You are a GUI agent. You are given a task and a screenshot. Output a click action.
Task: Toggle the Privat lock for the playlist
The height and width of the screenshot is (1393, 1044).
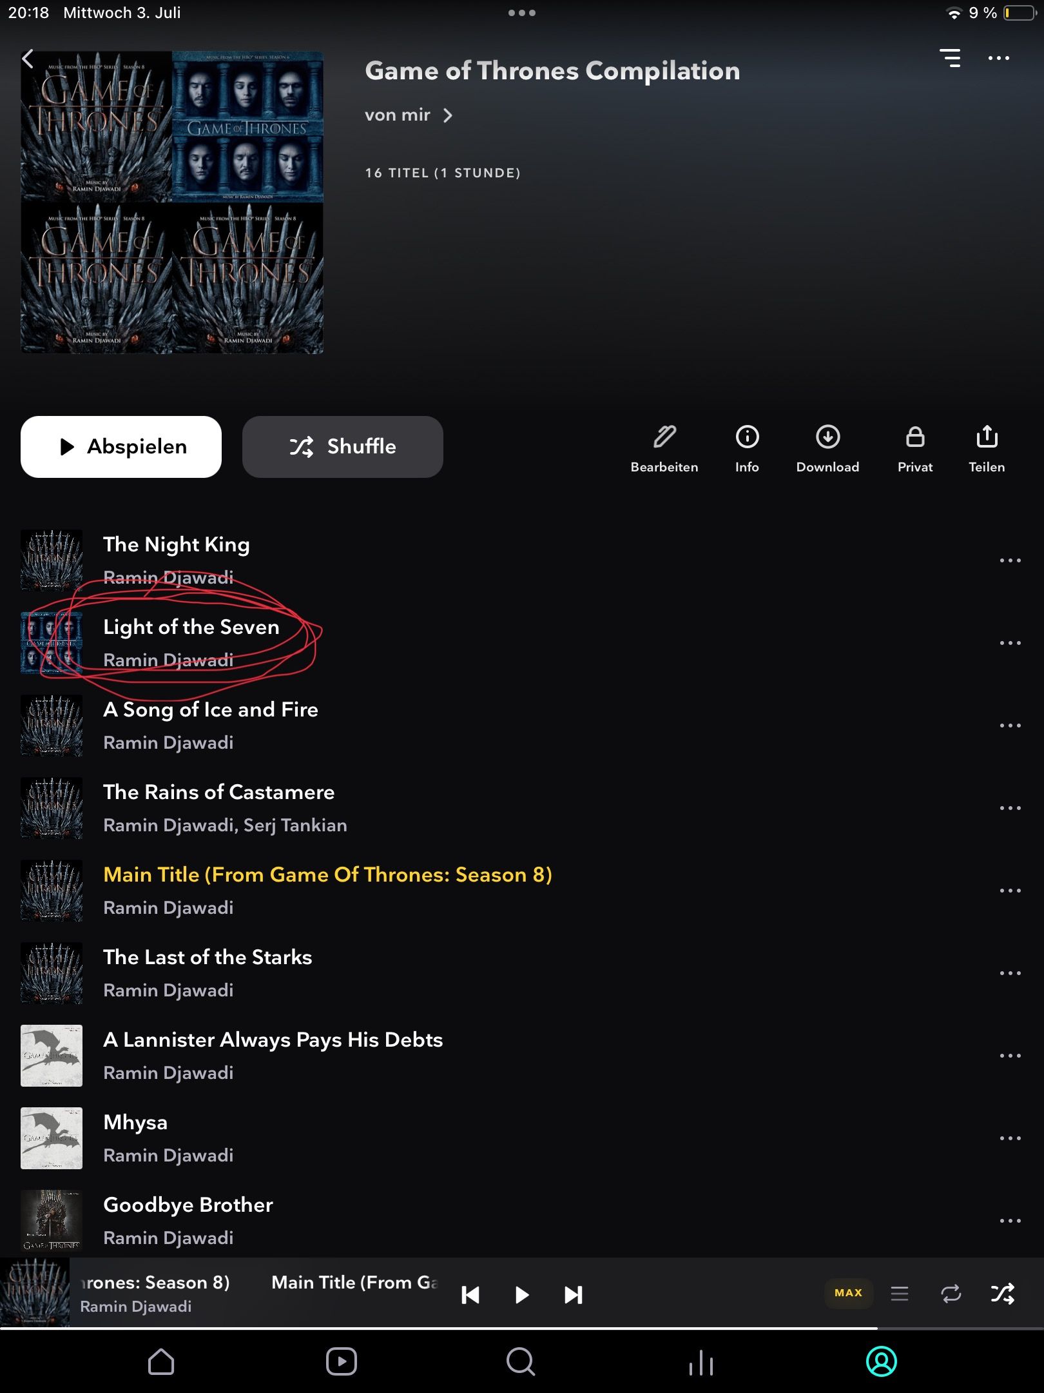[915, 449]
